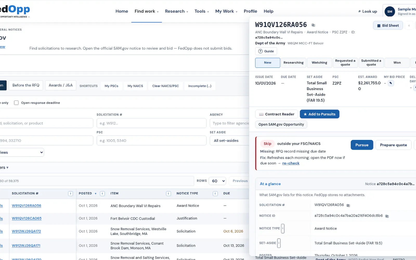Screen dimensions: 416x260
Task: Click info icon in Posted column header
Action: (102, 193)
